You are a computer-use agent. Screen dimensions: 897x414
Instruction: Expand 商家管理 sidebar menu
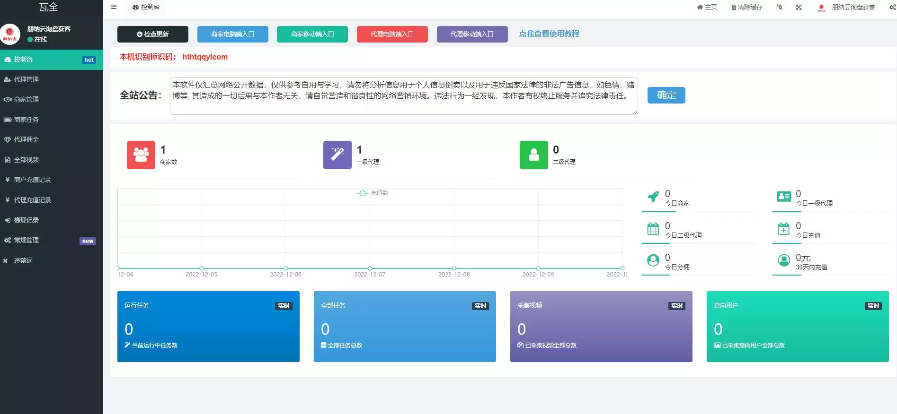point(52,99)
